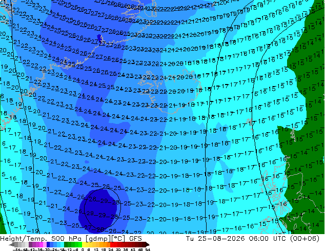Click the "[gdmp]" unit label
325x251 pixels.
(98, 239)
